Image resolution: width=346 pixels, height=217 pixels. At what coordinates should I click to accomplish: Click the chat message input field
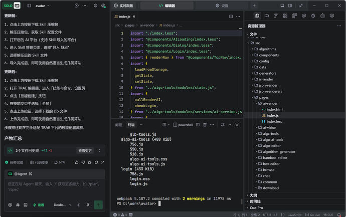[x=55, y=187]
